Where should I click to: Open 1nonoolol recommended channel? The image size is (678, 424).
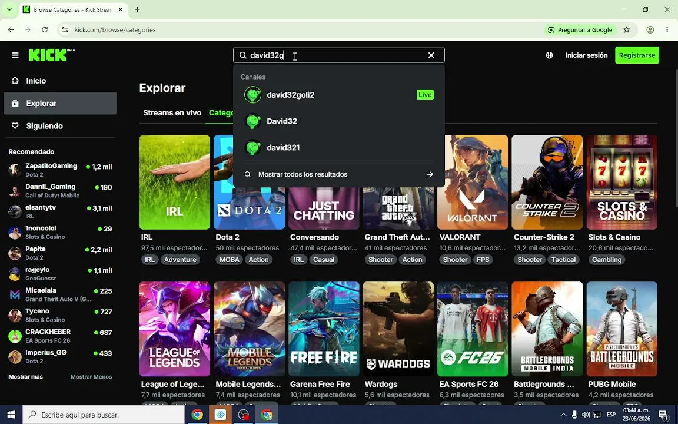tap(60, 233)
